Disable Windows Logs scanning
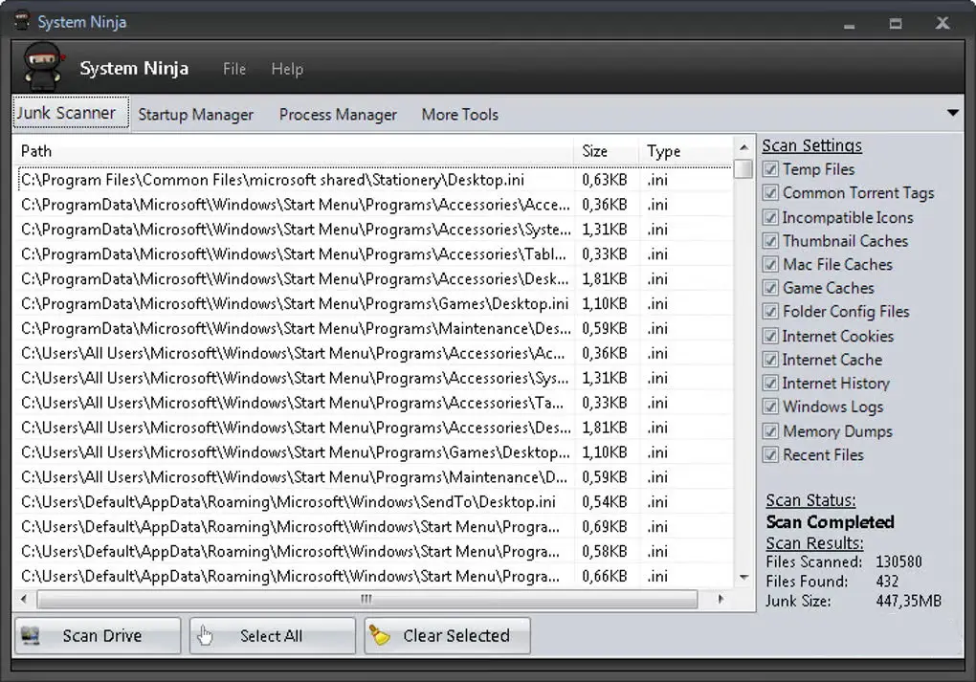The image size is (976, 682). (x=770, y=407)
